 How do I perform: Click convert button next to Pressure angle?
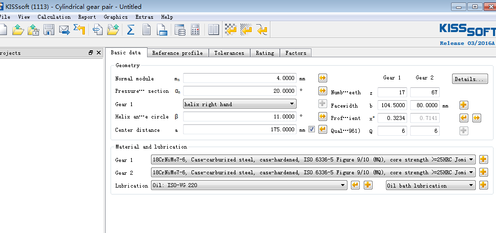point(322,91)
